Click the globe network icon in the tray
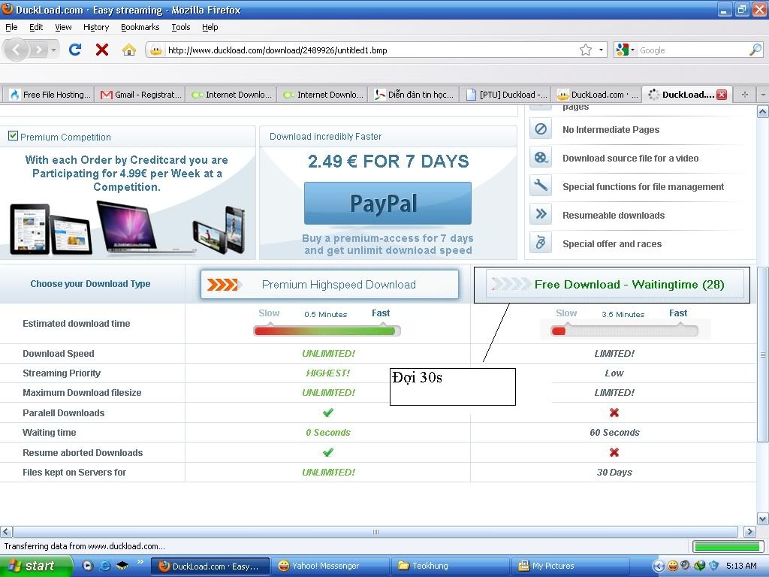769x577 pixels. (x=700, y=566)
